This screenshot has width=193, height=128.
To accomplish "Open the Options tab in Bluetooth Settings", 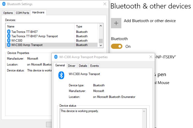I will point(8,13).
